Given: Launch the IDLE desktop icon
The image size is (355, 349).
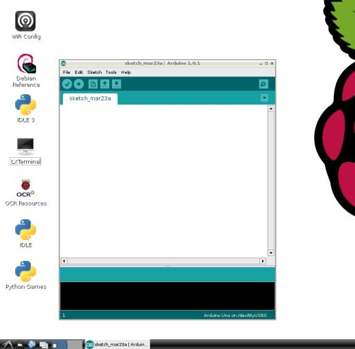Looking at the screenshot, I should click(x=25, y=234).
